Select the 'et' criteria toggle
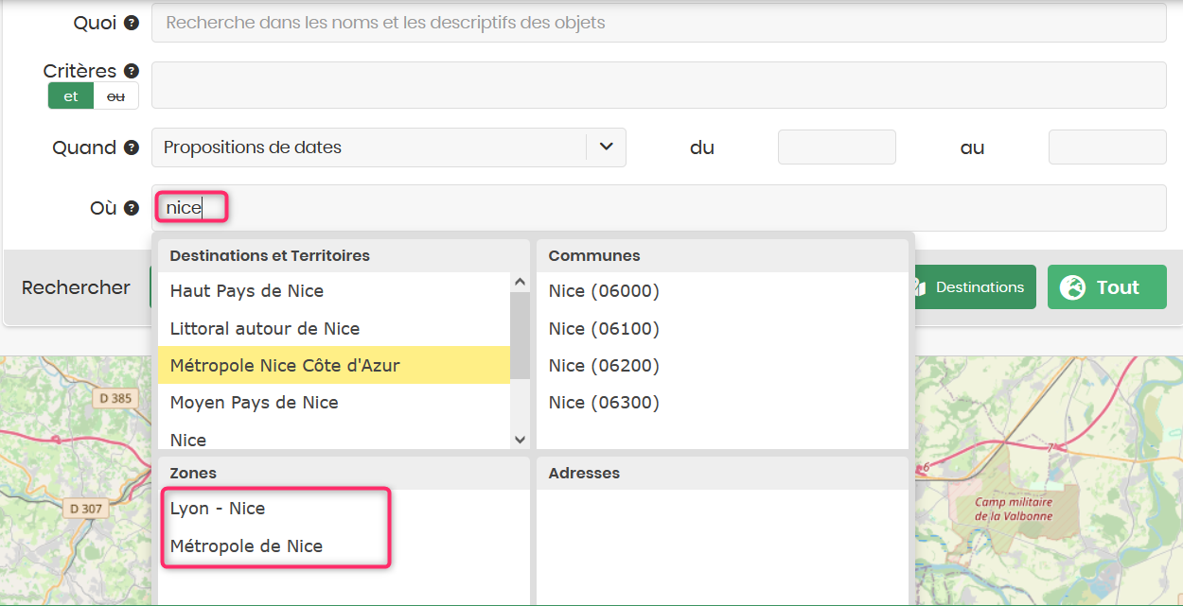 tap(71, 96)
